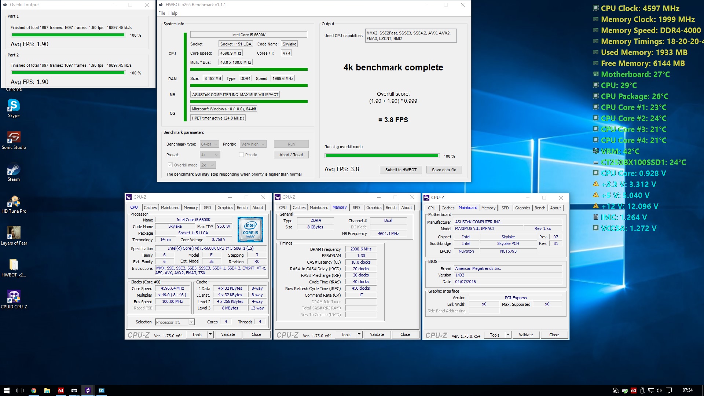Click the green checkmark drive tray icon
The width and height of the screenshot is (704, 396).
tap(625, 390)
